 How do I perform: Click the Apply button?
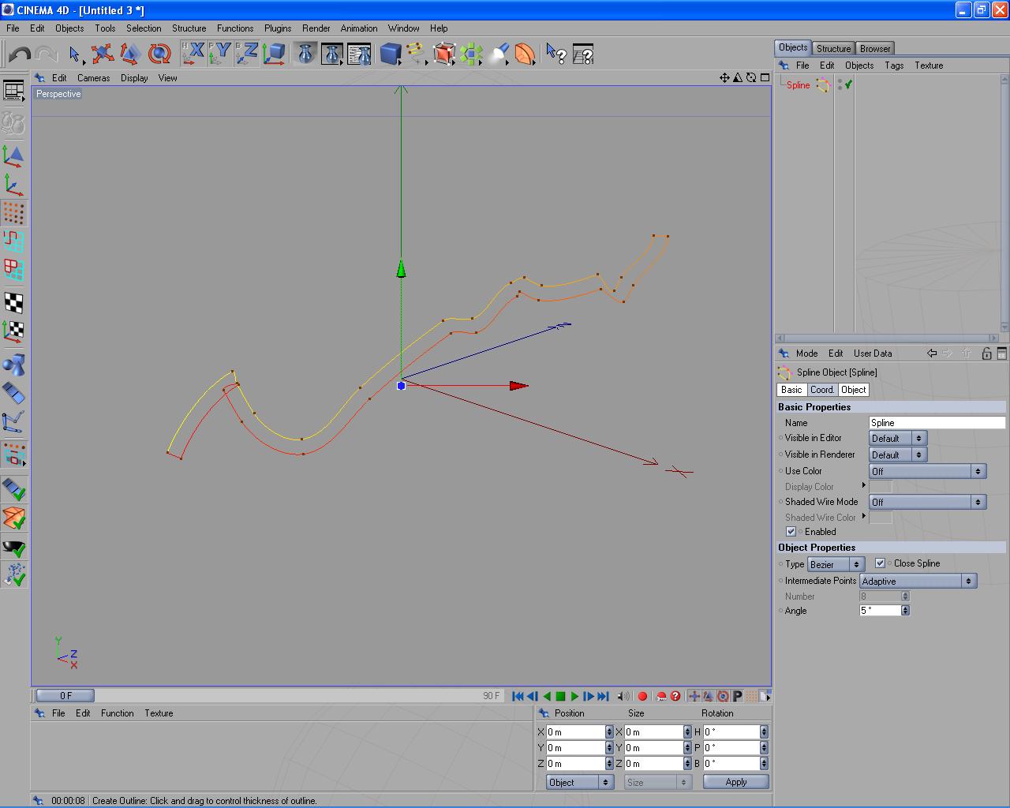point(735,782)
